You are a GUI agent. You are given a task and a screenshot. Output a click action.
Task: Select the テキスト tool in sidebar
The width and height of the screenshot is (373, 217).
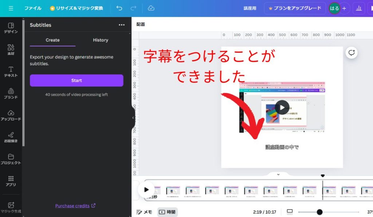(11, 71)
